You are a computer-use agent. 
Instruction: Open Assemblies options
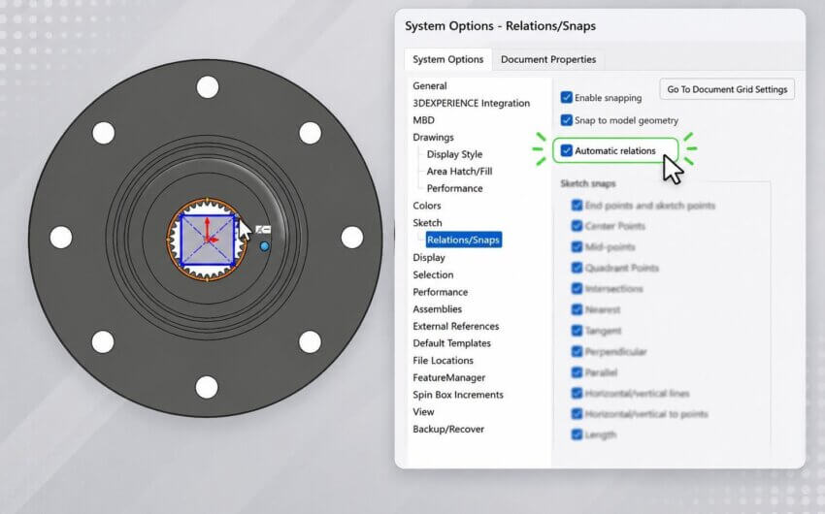pos(437,309)
